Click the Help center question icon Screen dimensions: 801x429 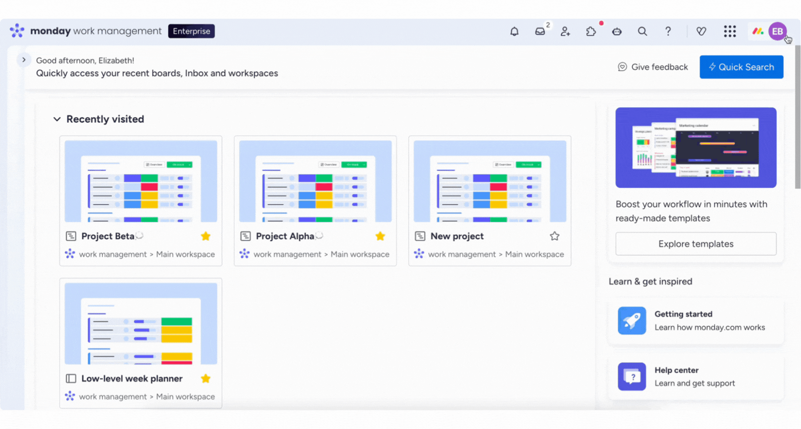click(632, 376)
